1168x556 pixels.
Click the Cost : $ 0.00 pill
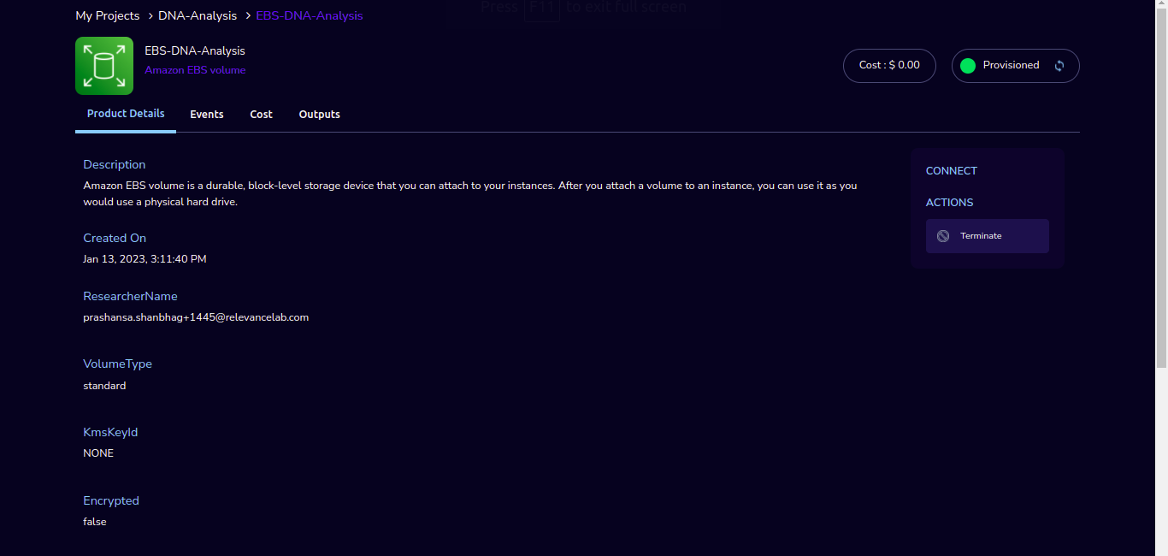click(x=889, y=66)
